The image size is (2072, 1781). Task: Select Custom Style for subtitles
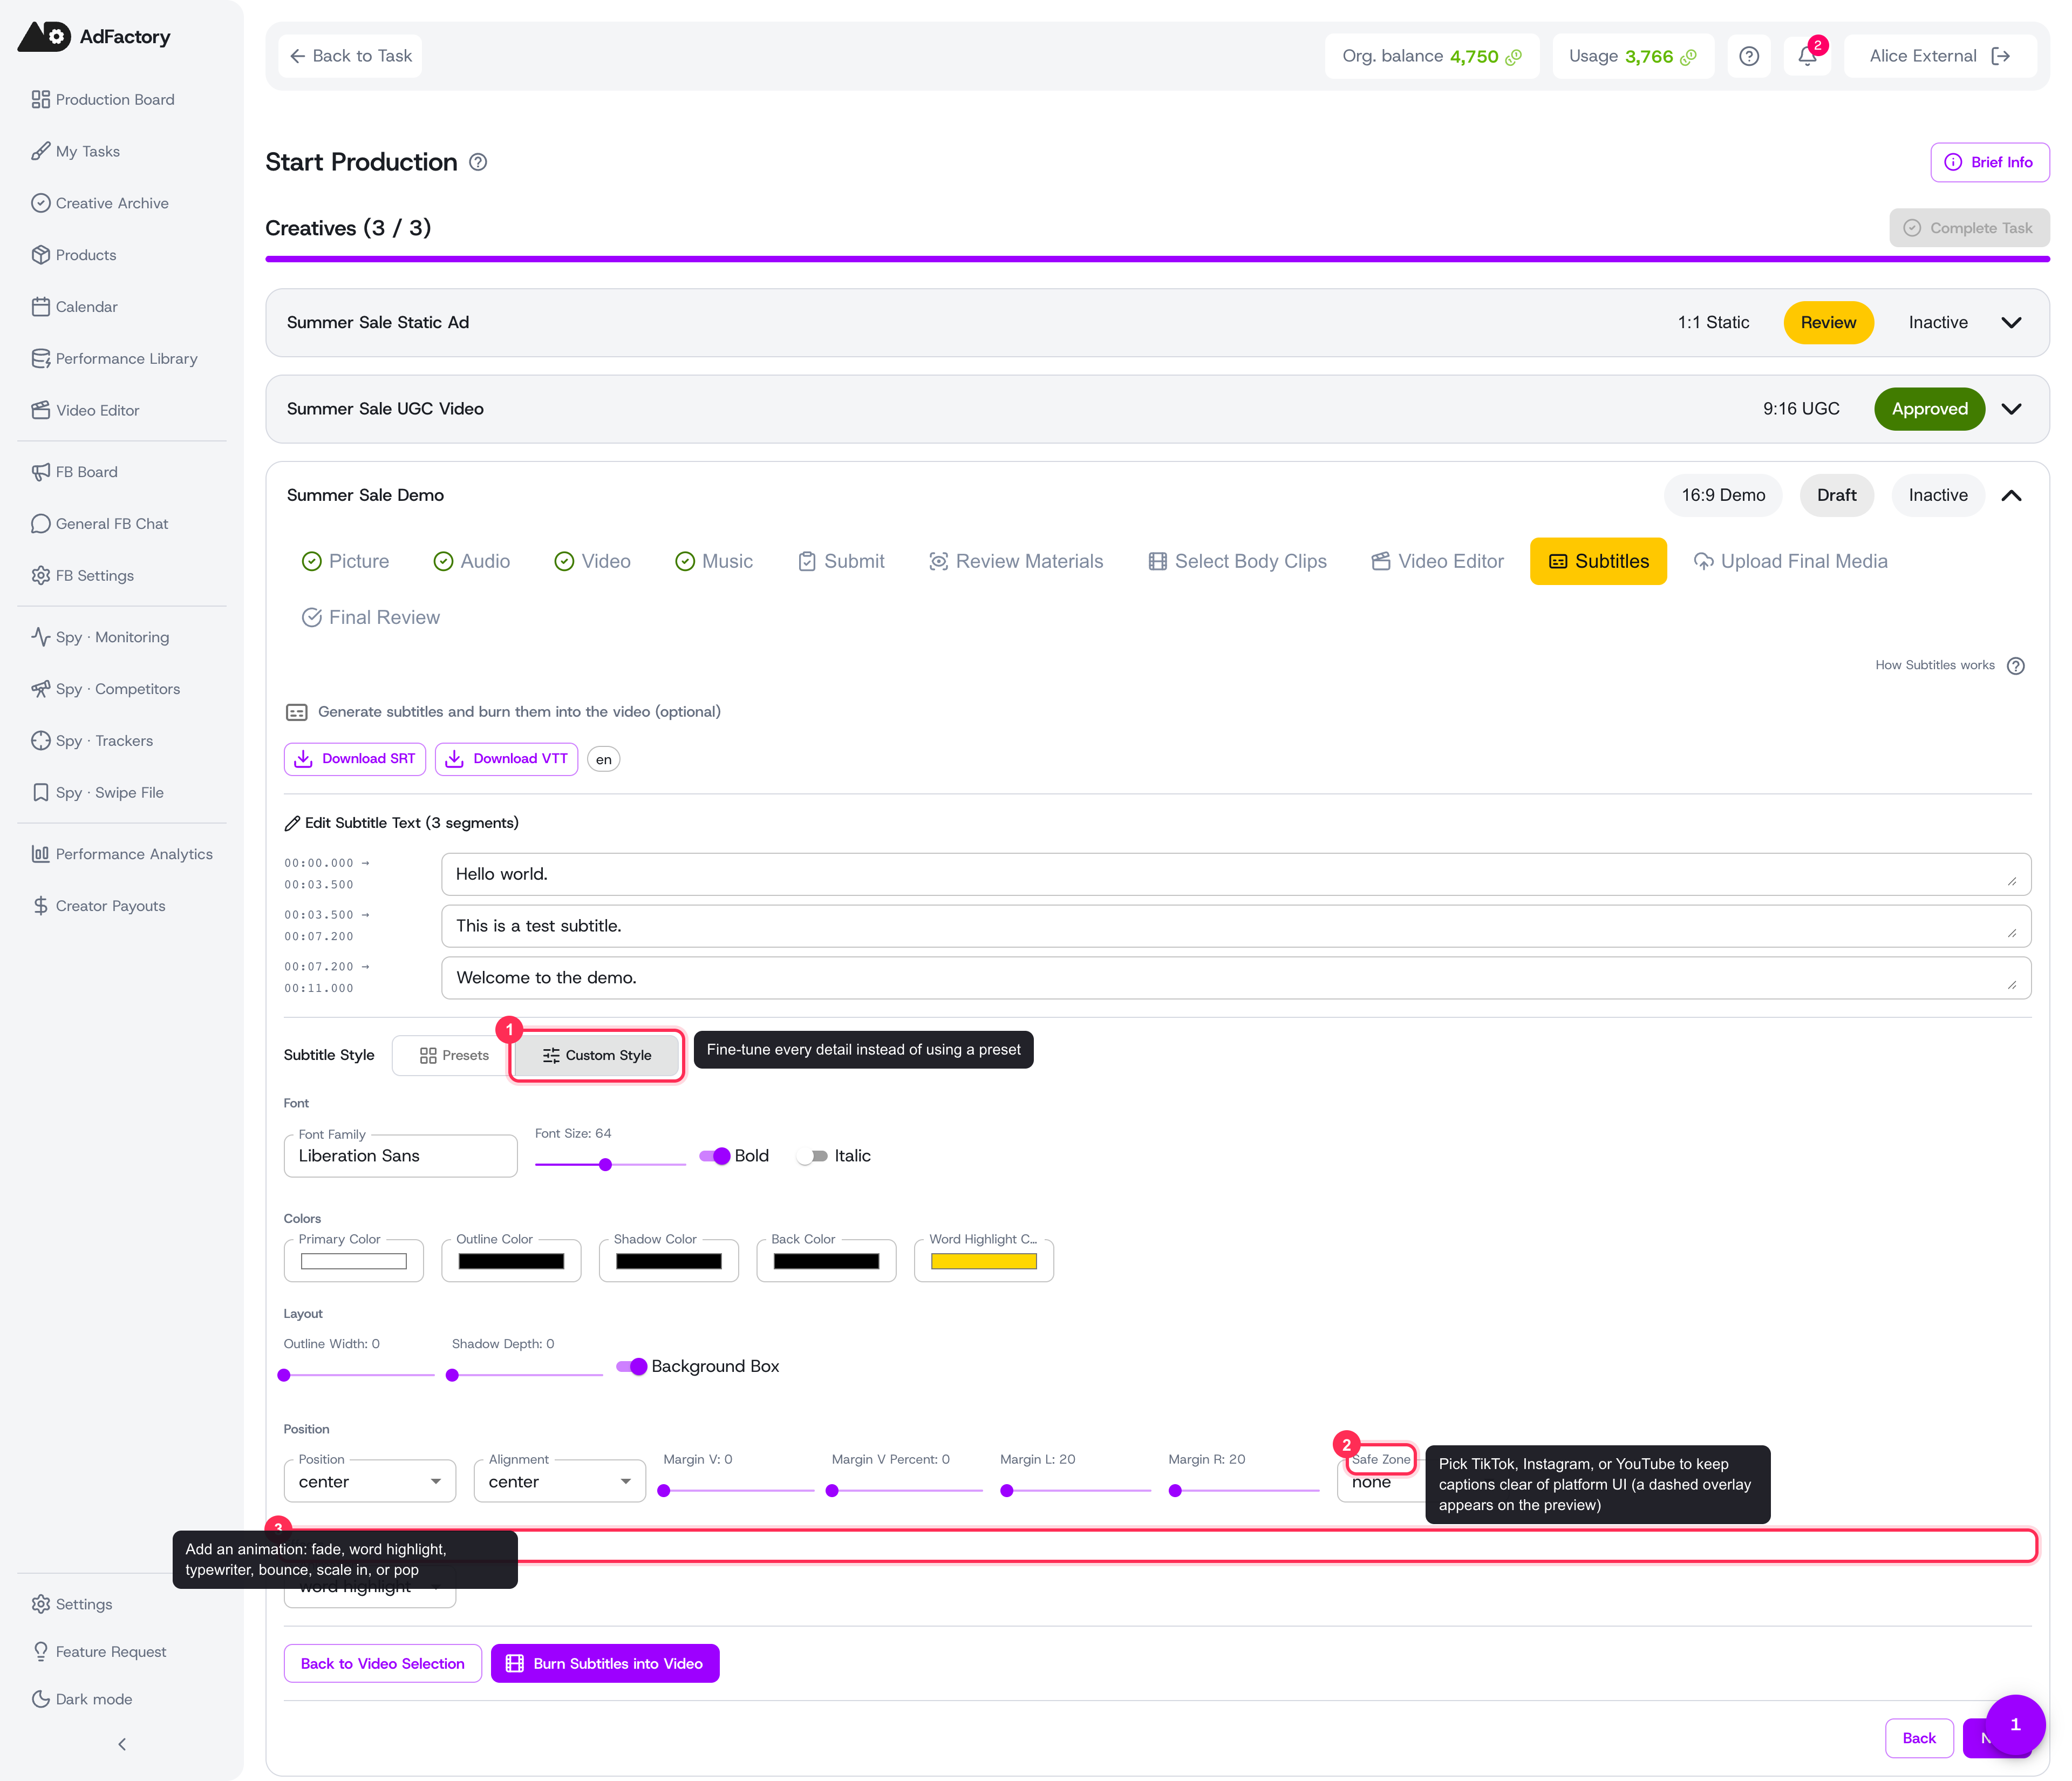click(x=597, y=1056)
